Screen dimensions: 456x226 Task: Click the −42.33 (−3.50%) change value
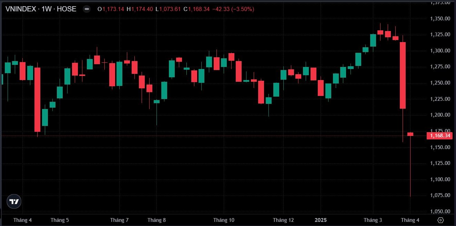click(x=233, y=9)
